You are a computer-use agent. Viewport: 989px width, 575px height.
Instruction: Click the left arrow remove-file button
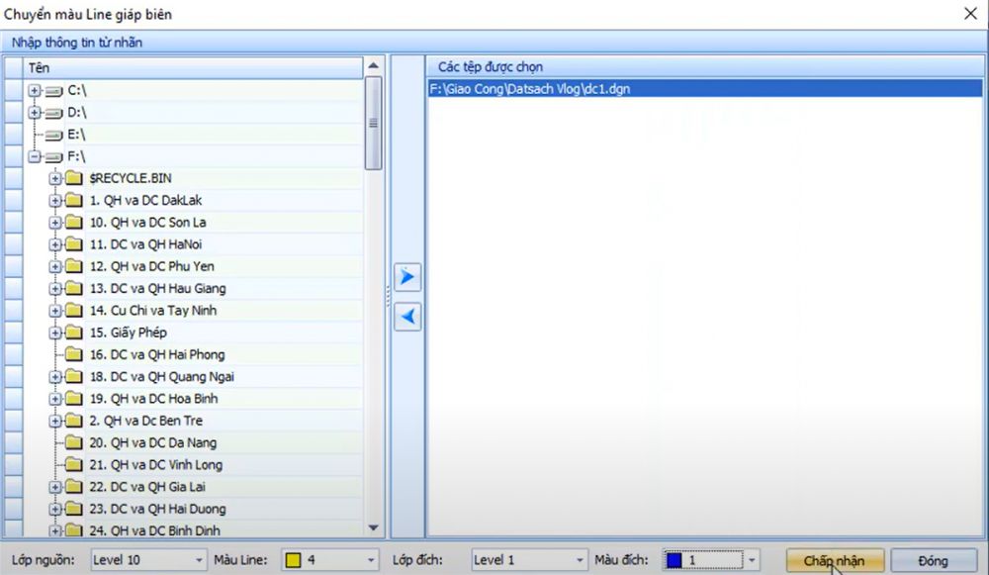pyautogui.click(x=407, y=318)
